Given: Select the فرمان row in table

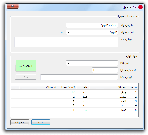Looking at the screenshot, I should coord(75,110).
